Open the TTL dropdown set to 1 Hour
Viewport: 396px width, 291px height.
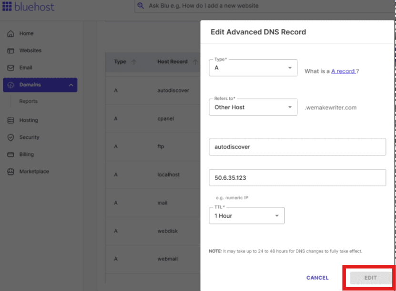(x=246, y=216)
